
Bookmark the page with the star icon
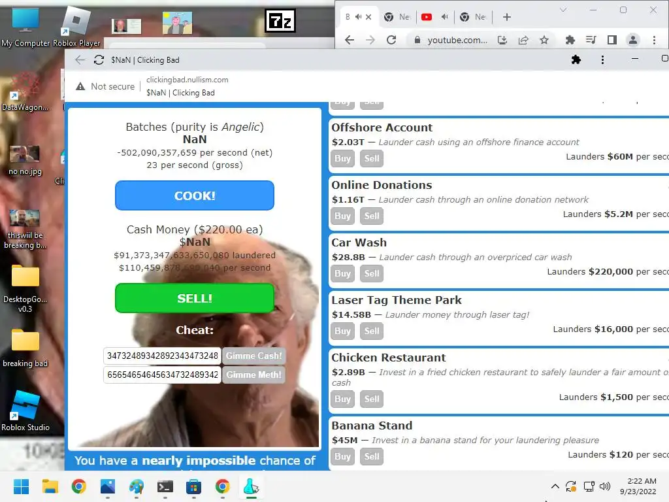(544, 40)
